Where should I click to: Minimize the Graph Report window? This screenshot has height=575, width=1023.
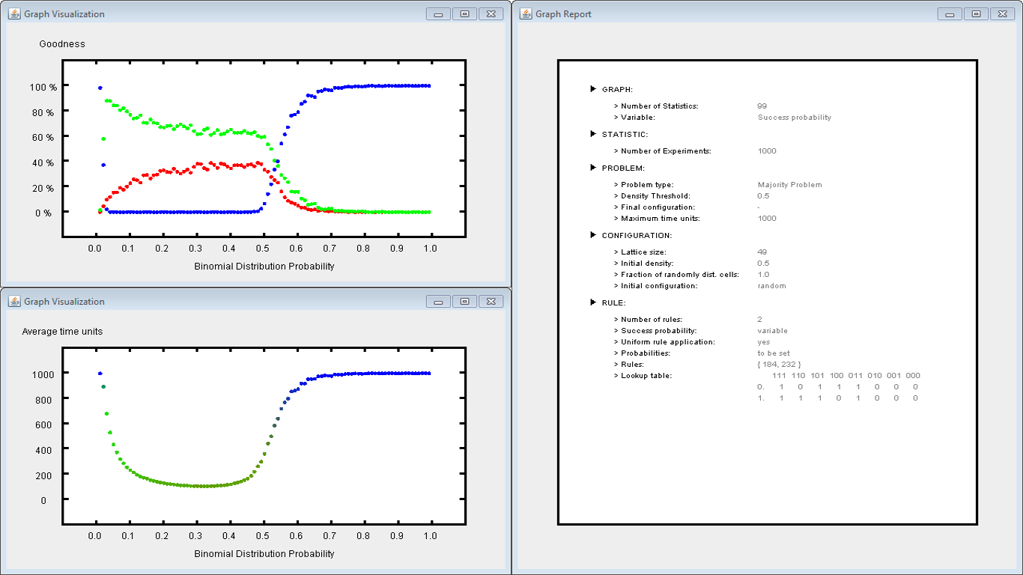950,14
